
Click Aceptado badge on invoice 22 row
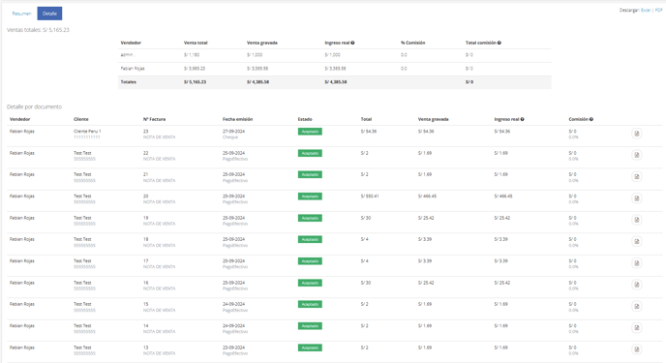pyautogui.click(x=310, y=153)
